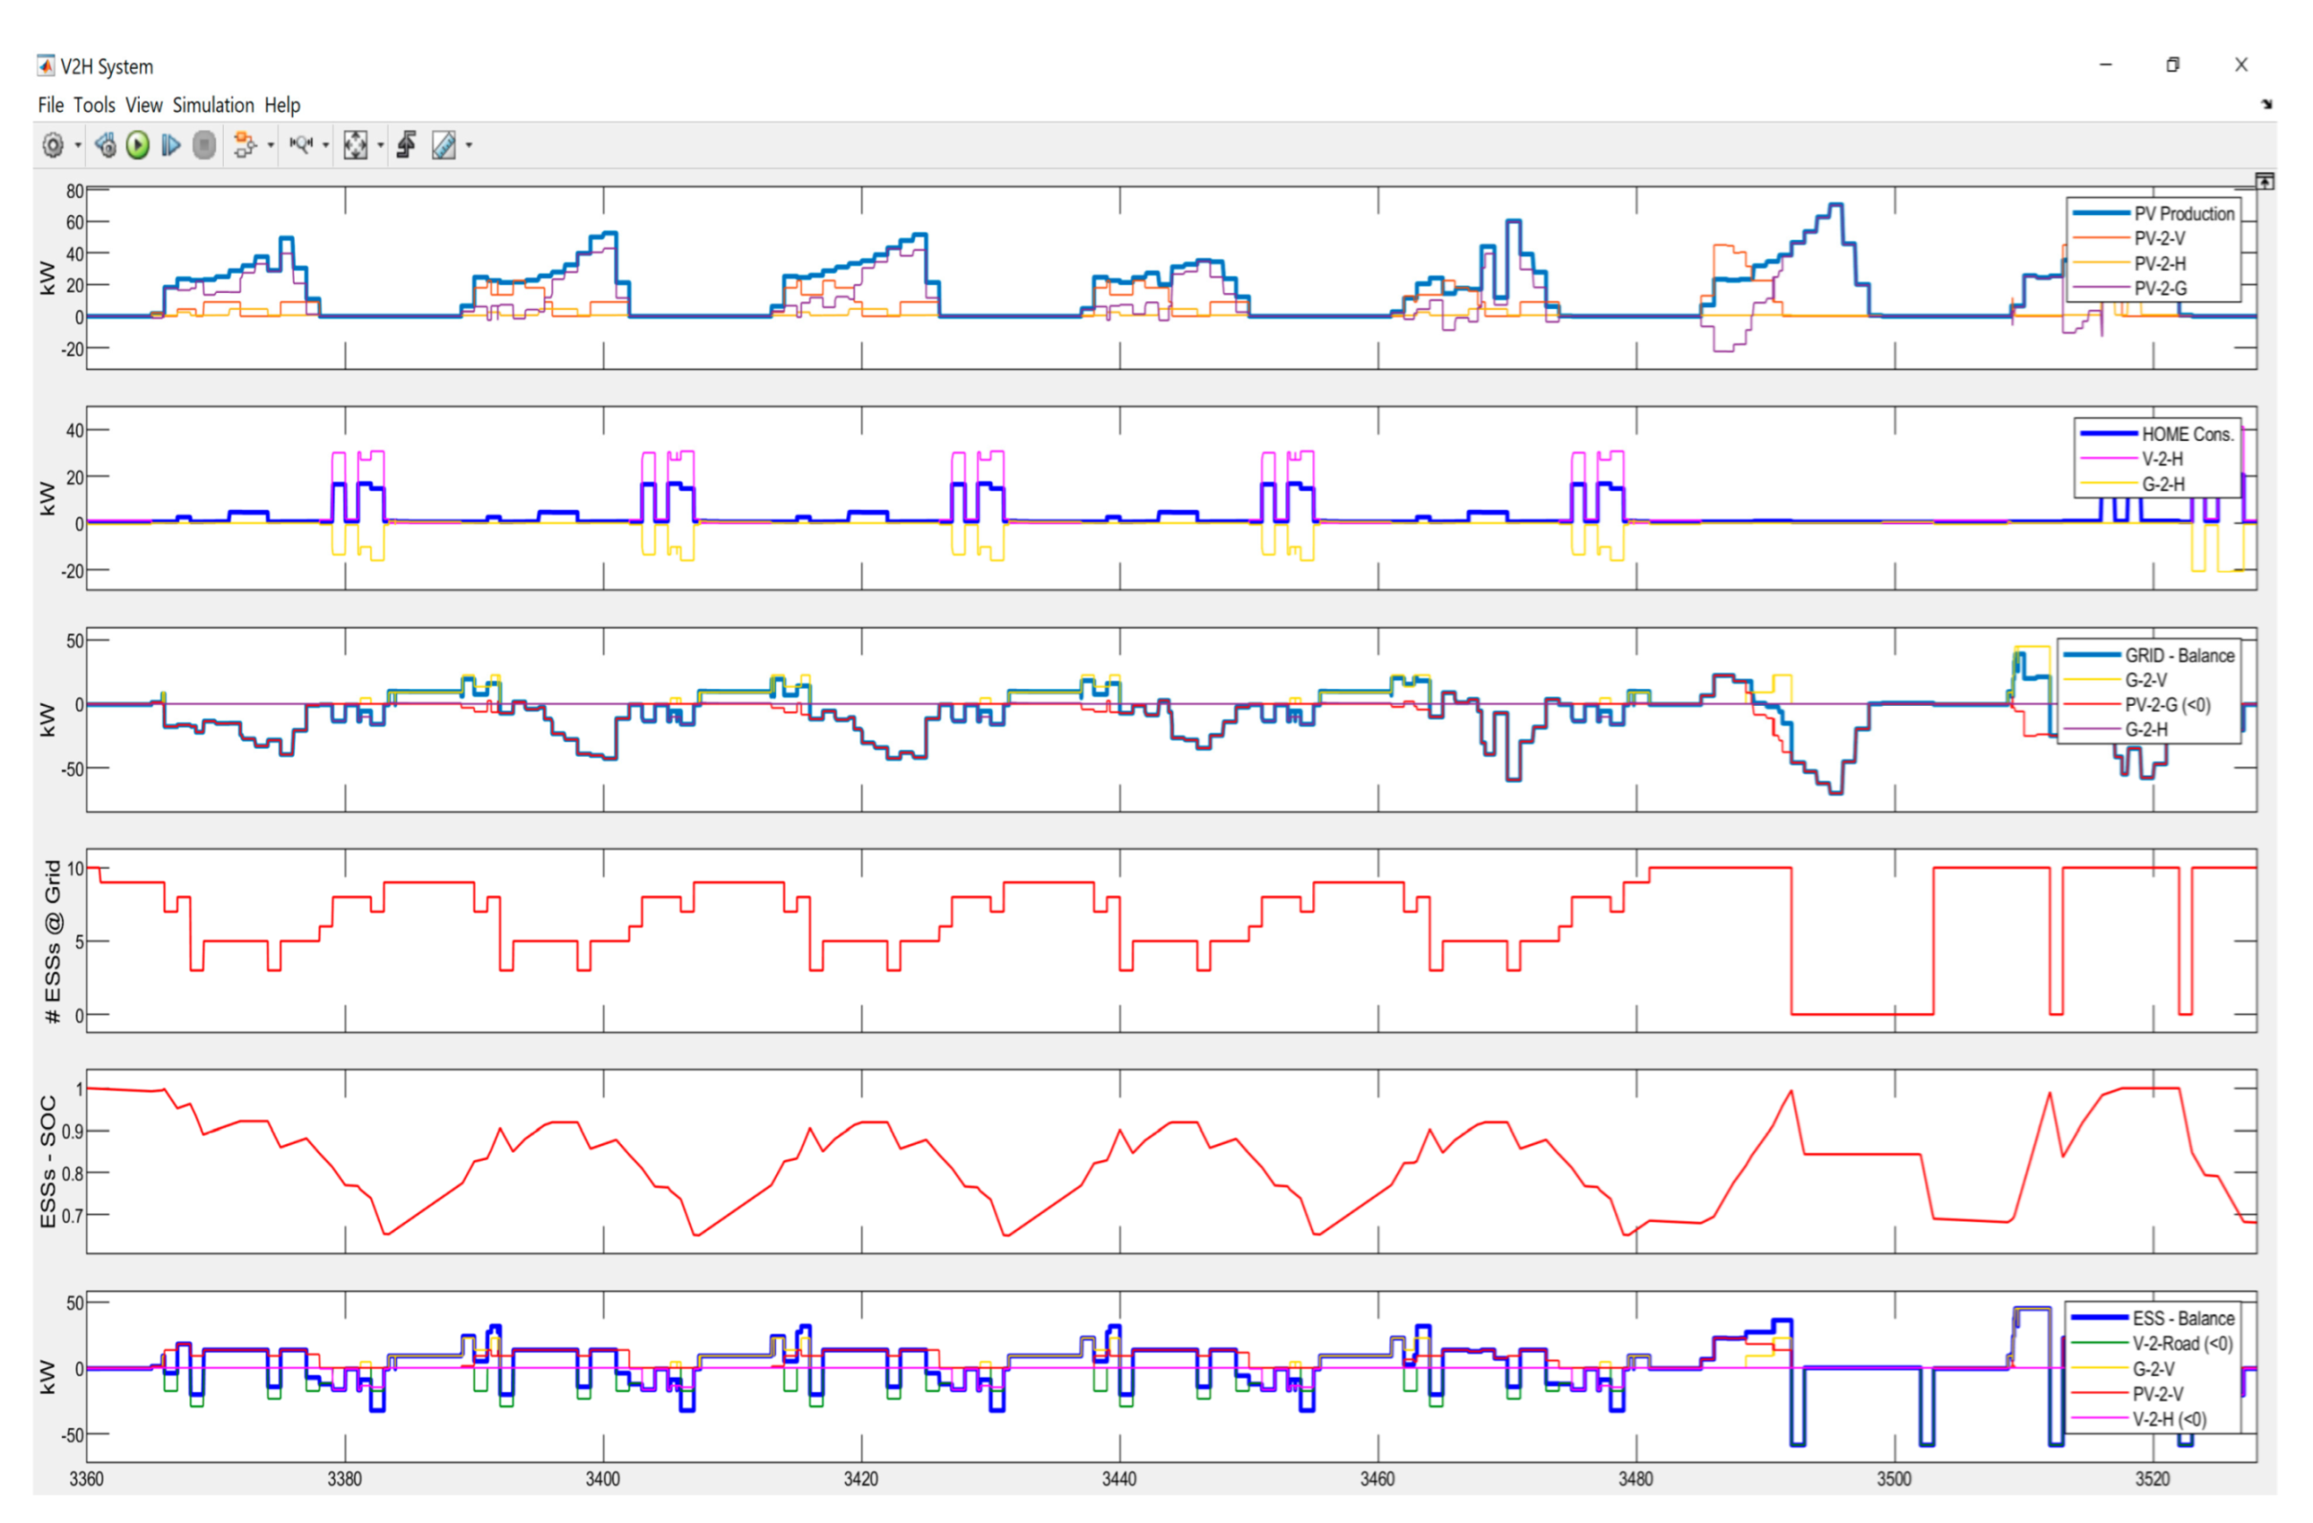Open scope Configuration Properties gear

click(x=53, y=145)
